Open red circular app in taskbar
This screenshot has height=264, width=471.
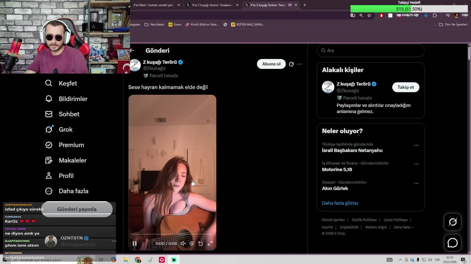162,260
